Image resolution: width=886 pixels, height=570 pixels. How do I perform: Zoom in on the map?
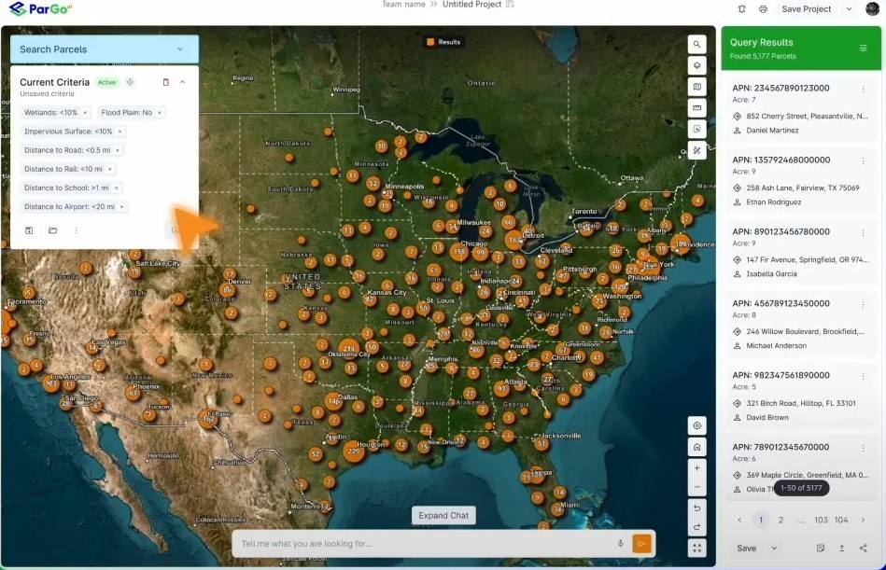[696, 467]
